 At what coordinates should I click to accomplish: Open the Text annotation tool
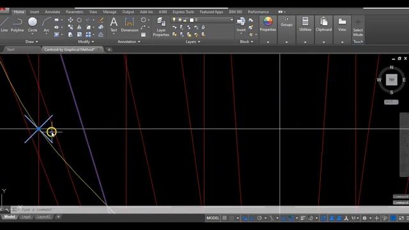point(114,25)
